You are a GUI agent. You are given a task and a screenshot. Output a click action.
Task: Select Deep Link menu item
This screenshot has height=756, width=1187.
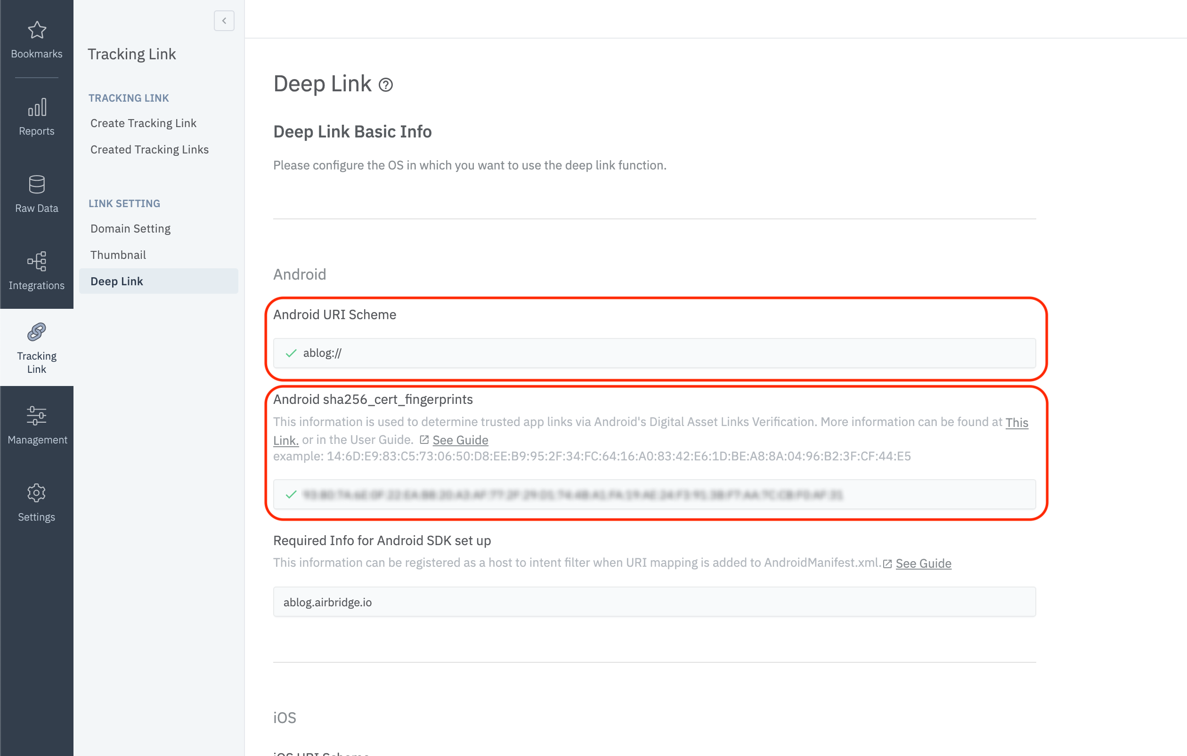pyautogui.click(x=117, y=281)
